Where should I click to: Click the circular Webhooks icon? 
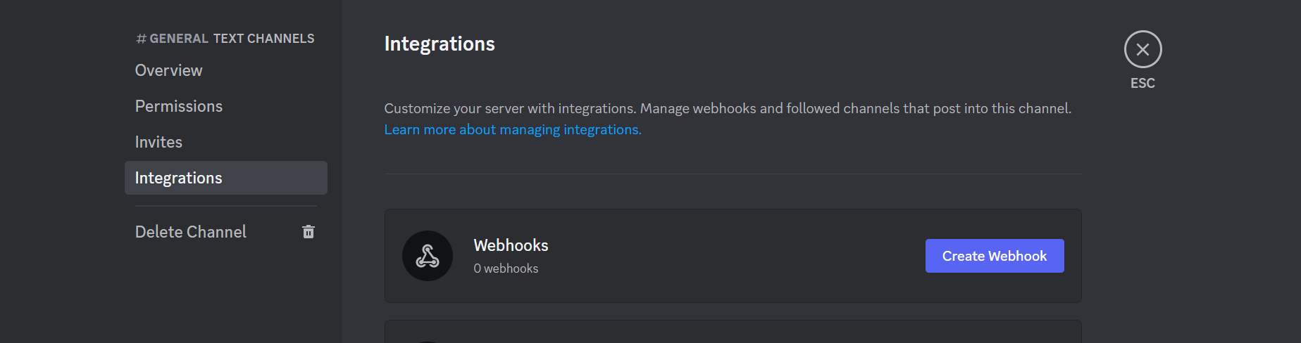click(x=428, y=256)
